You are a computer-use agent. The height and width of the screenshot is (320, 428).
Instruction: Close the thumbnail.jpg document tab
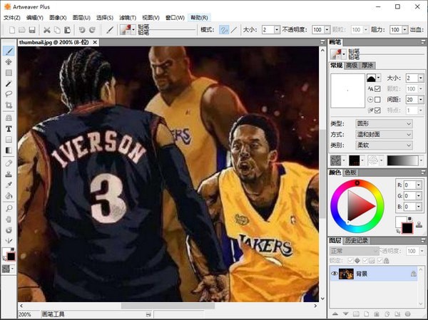[93, 42]
